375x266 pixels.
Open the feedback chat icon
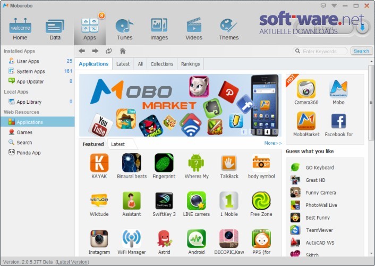323,5
